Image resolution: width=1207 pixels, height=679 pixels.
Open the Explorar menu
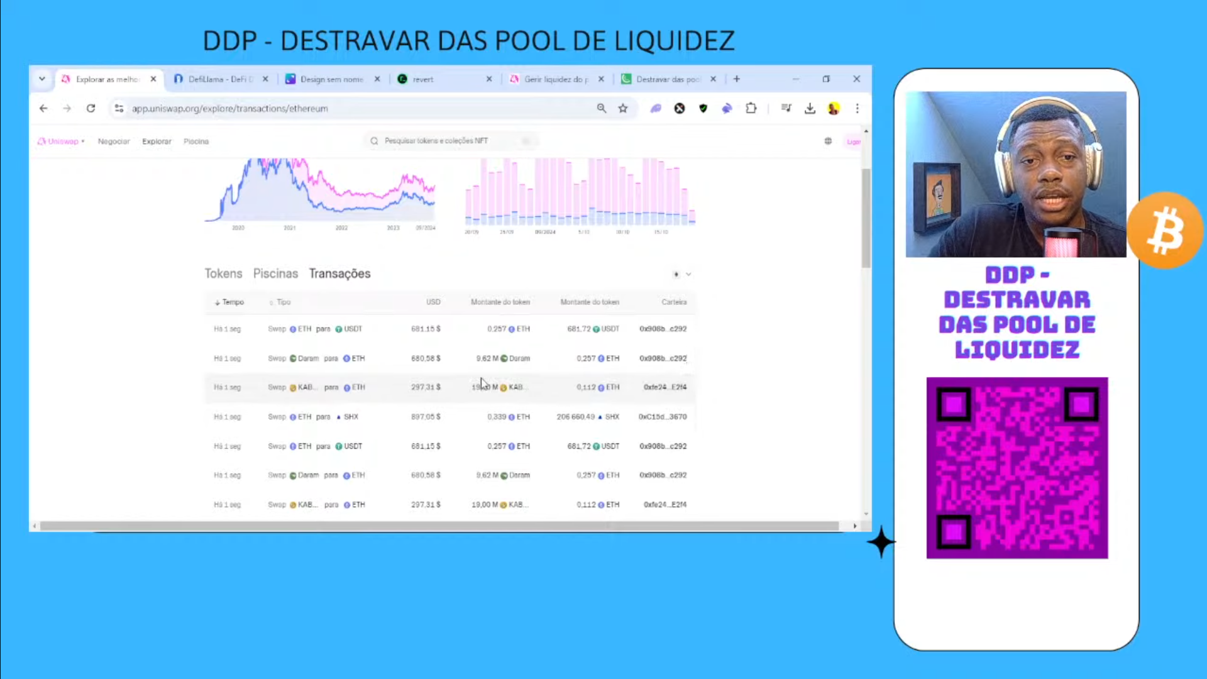tap(157, 141)
